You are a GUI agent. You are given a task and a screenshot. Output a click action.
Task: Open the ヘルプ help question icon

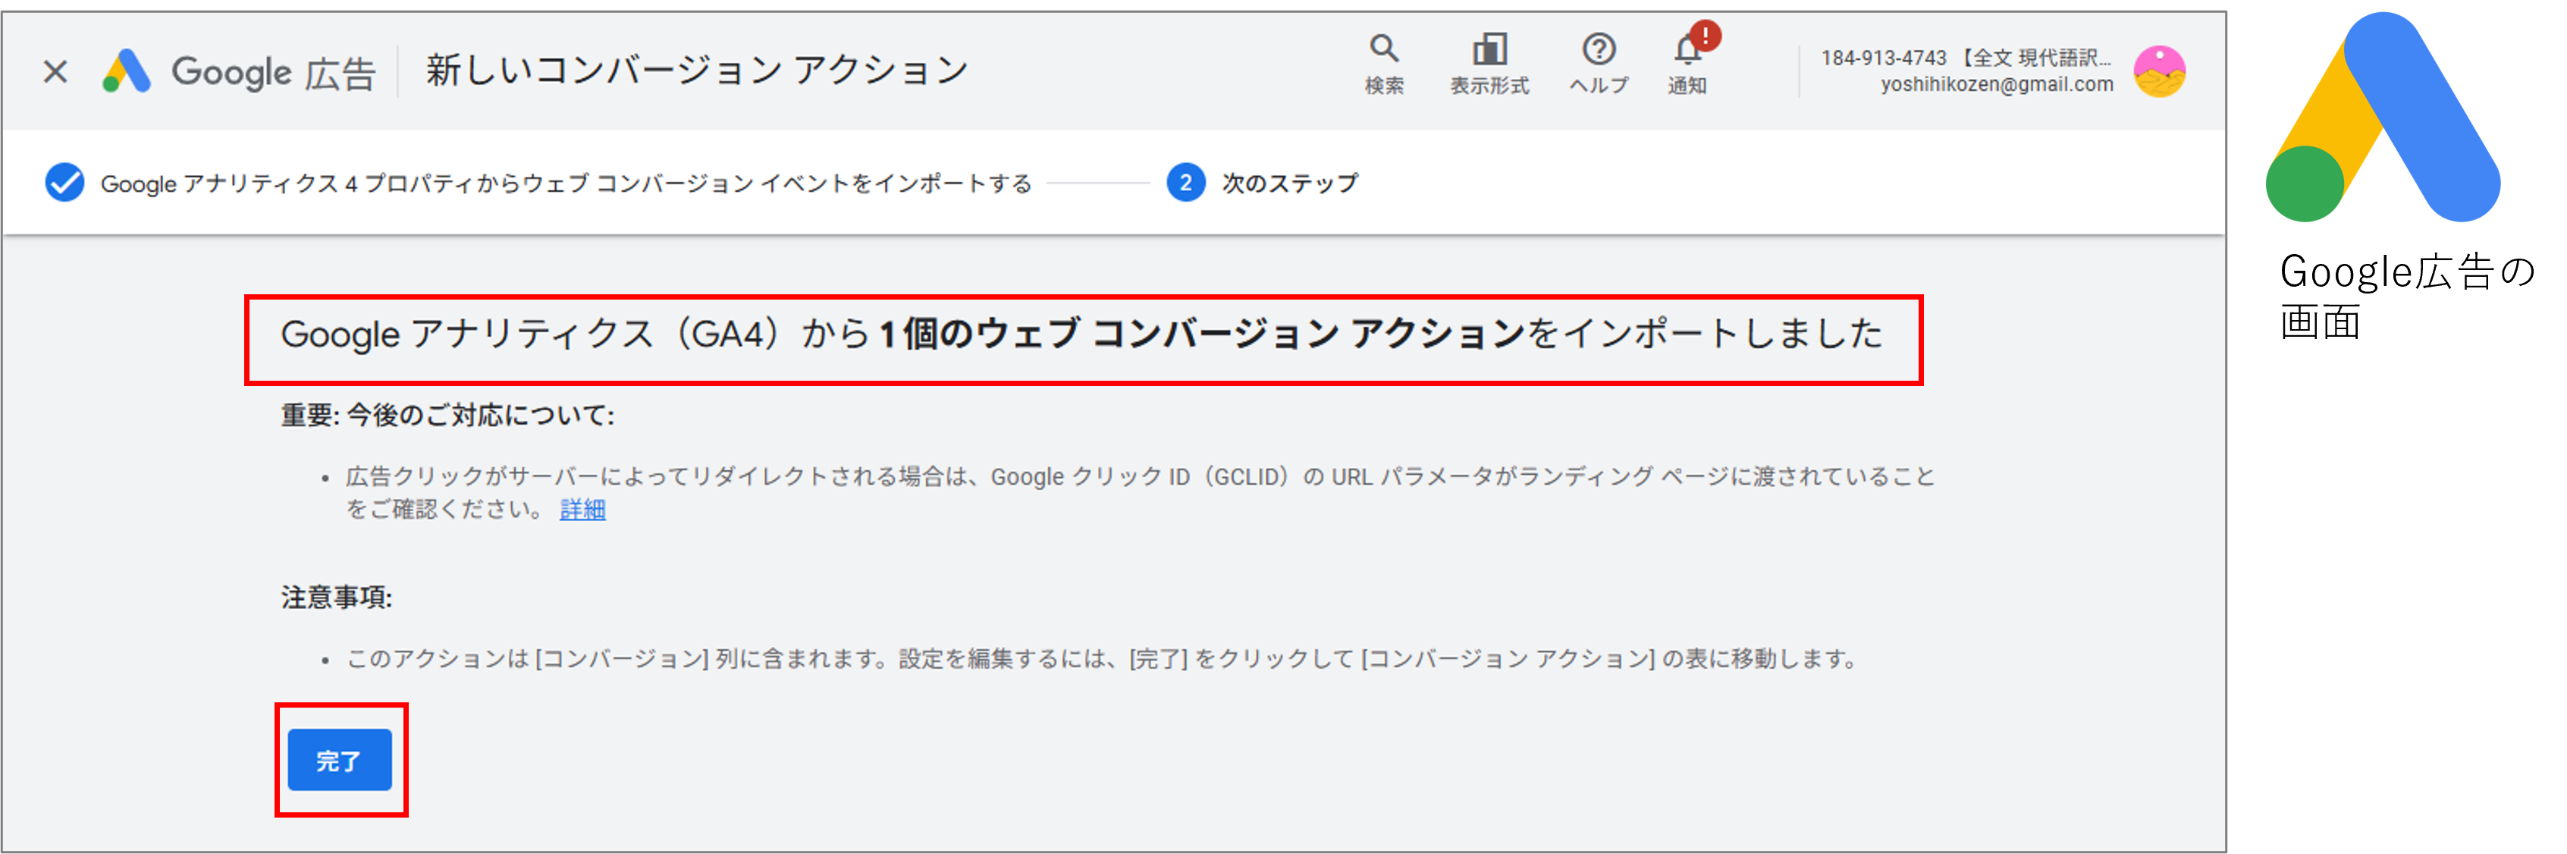coord(1599,48)
